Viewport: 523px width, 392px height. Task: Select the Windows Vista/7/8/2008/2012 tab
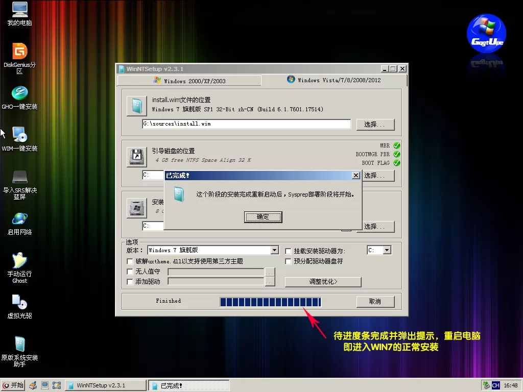[334, 80]
